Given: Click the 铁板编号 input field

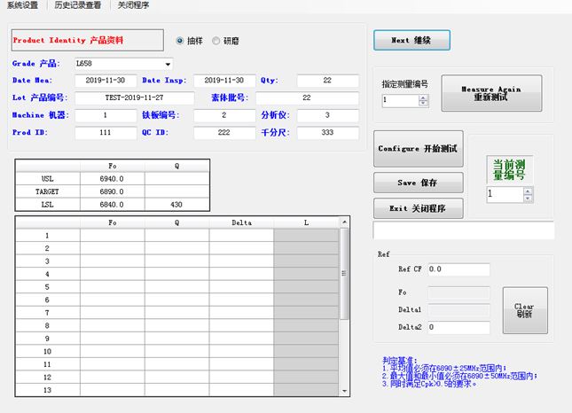Looking at the screenshot, I should (x=224, y=115).
